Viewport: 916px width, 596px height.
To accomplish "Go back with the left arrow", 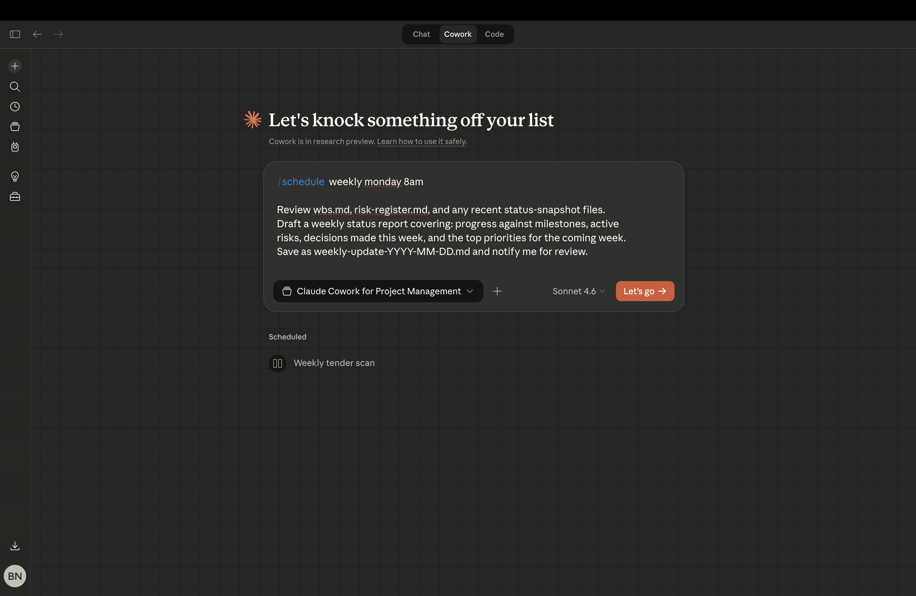I will point(37,34).
